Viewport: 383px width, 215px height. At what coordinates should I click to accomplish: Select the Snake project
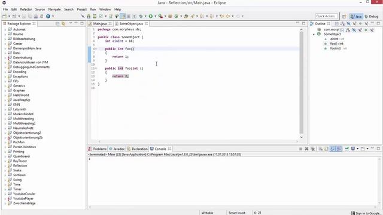pyautogui.click(x=17, y=170)
